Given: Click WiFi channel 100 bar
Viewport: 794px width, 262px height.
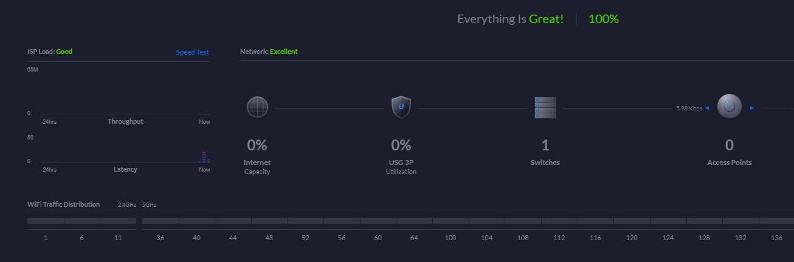Looking at the screenshot, I should coord(451,221).
